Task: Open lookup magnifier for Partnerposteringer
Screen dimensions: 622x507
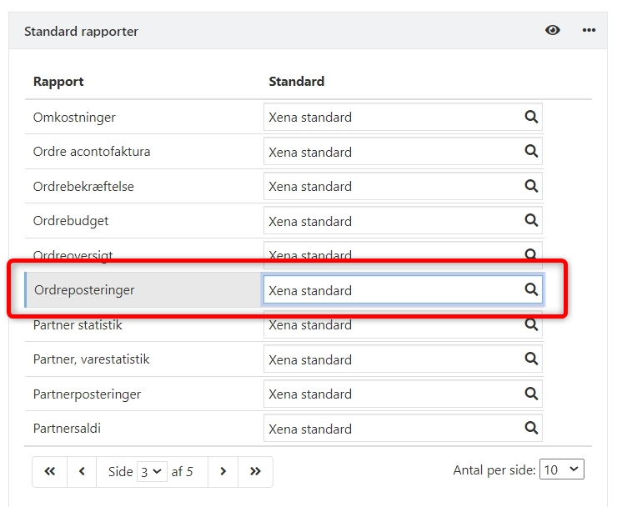Action: pos(530,394)
